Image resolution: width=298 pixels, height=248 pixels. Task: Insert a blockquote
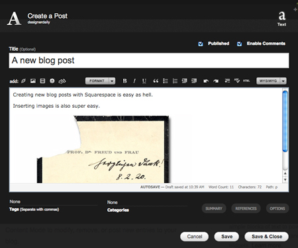point(156,81)
